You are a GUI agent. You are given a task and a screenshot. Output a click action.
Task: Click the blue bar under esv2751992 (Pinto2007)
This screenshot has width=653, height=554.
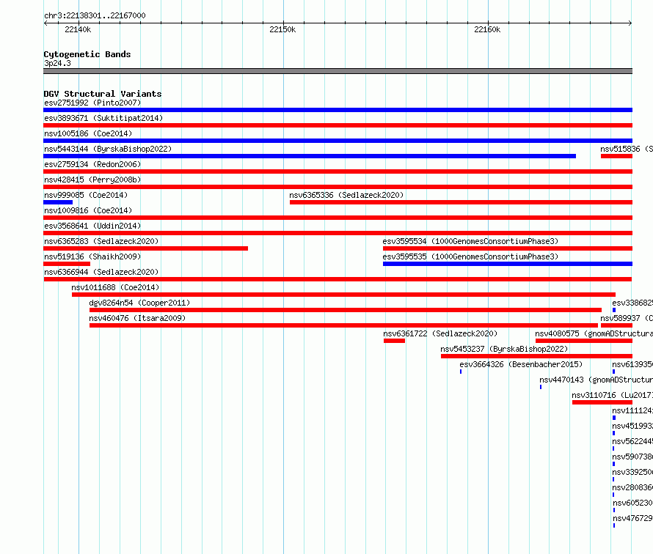pyautogui.click(x=338, y=110)
